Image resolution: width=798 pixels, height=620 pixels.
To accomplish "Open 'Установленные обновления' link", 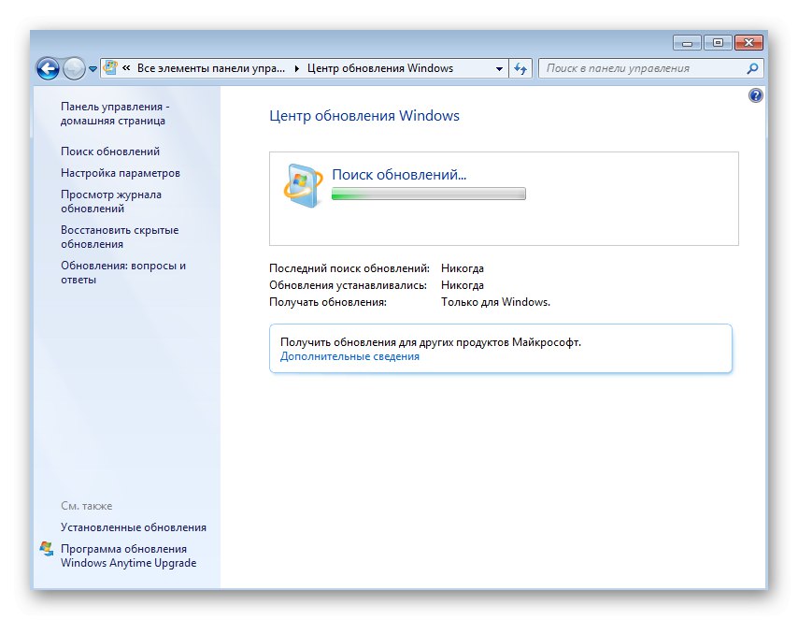I will [134, 527].
